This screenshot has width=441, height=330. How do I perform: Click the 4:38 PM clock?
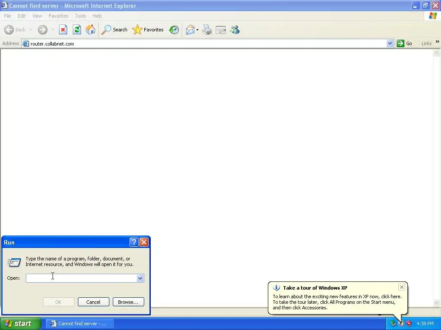[425, 324]
